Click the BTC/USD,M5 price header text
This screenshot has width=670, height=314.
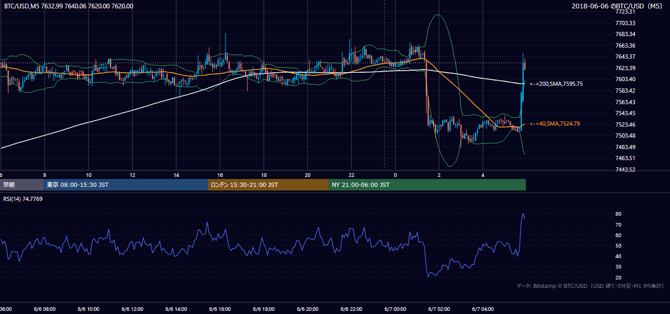tap(69, 6)
